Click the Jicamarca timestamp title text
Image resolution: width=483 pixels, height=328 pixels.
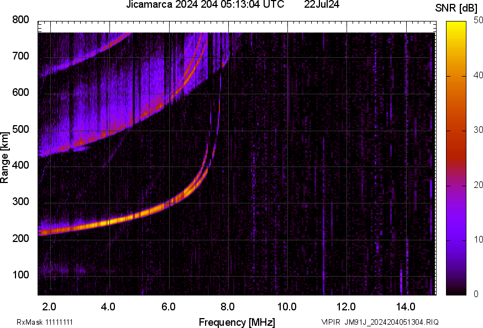coord(205,5)
